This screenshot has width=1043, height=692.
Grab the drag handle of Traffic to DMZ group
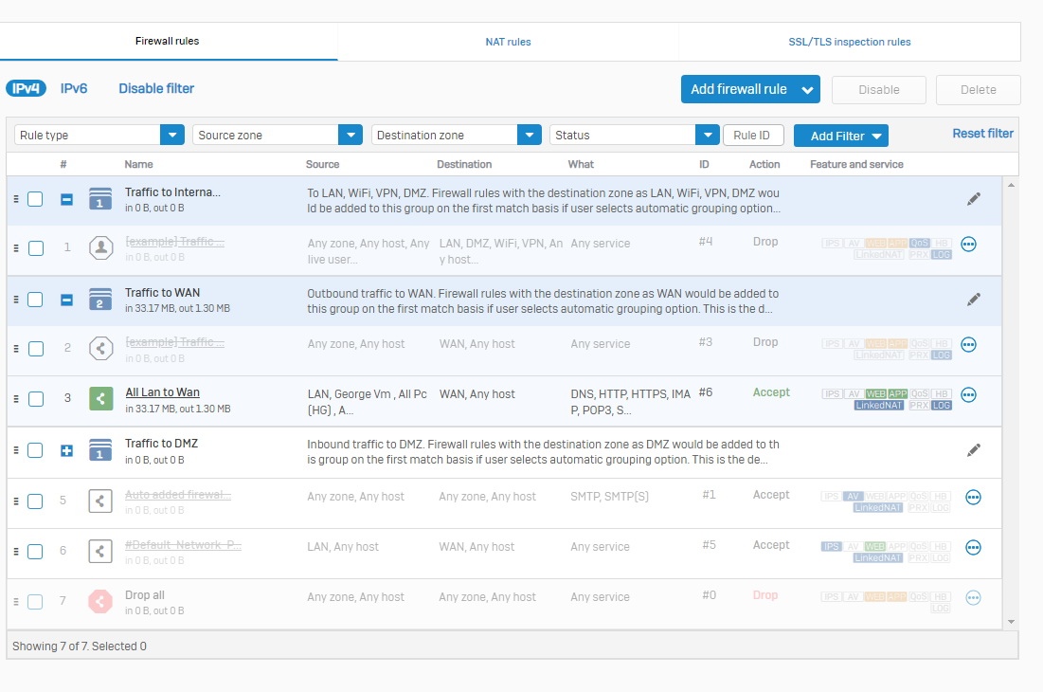point(16,450)
